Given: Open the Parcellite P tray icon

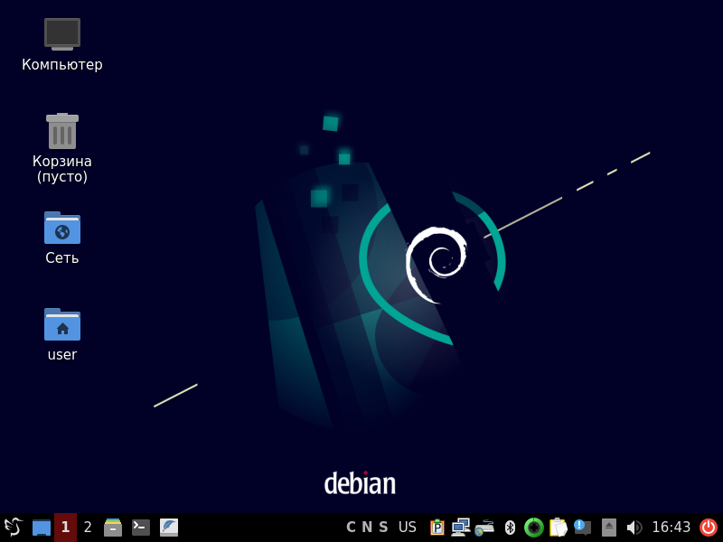Looking at the screenshot, I should (437, 528).
